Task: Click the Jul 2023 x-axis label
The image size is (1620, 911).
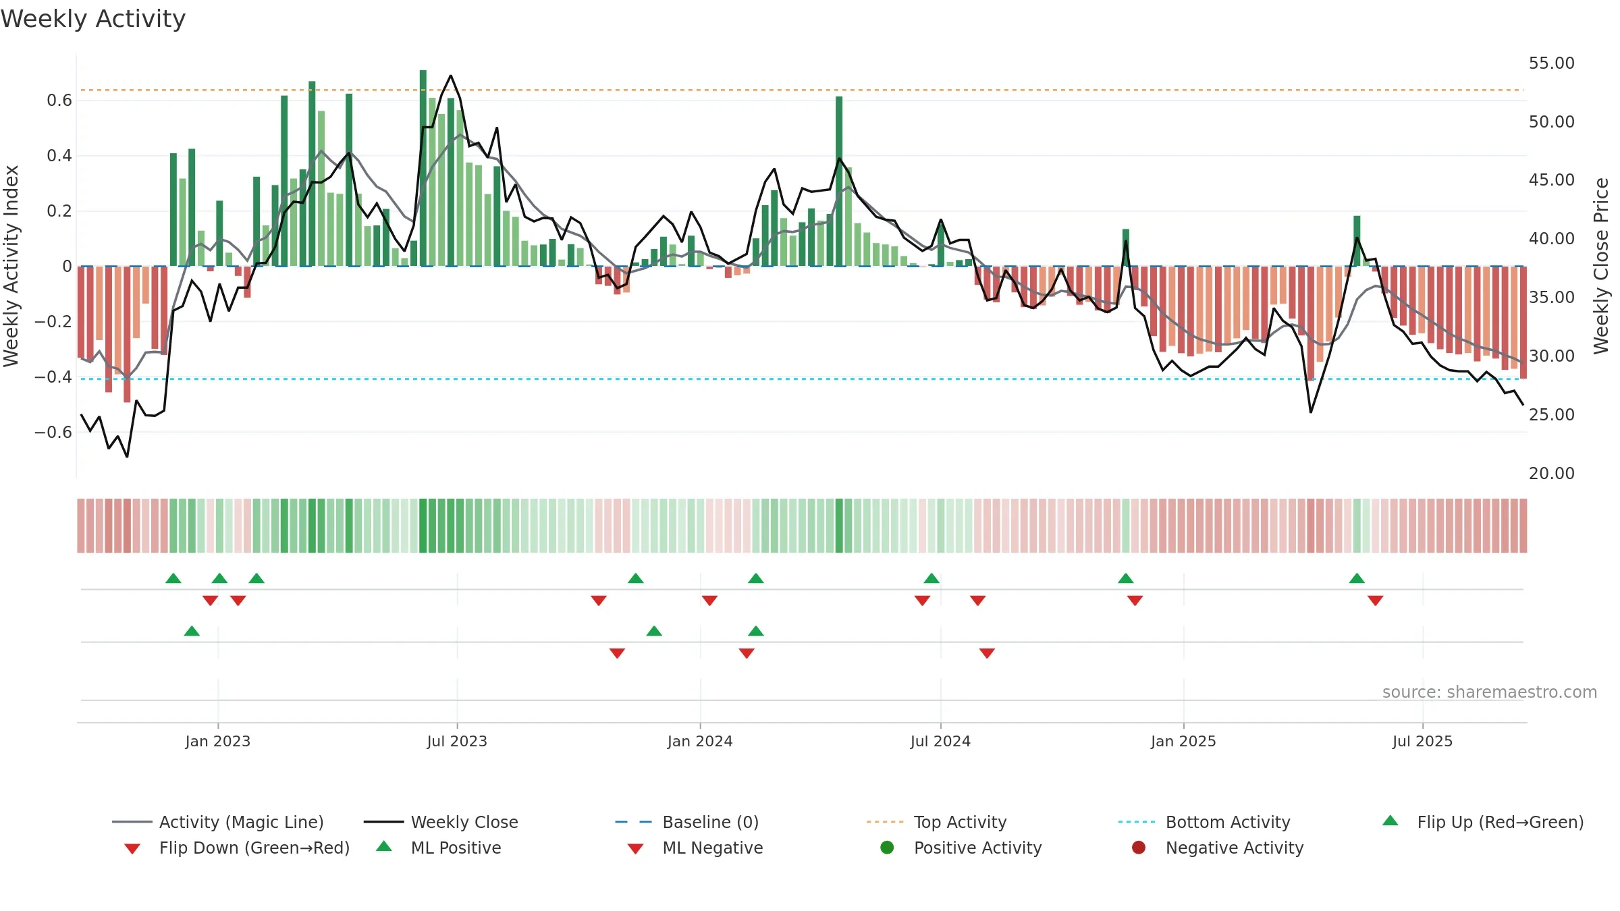Action: click(457, 741)
